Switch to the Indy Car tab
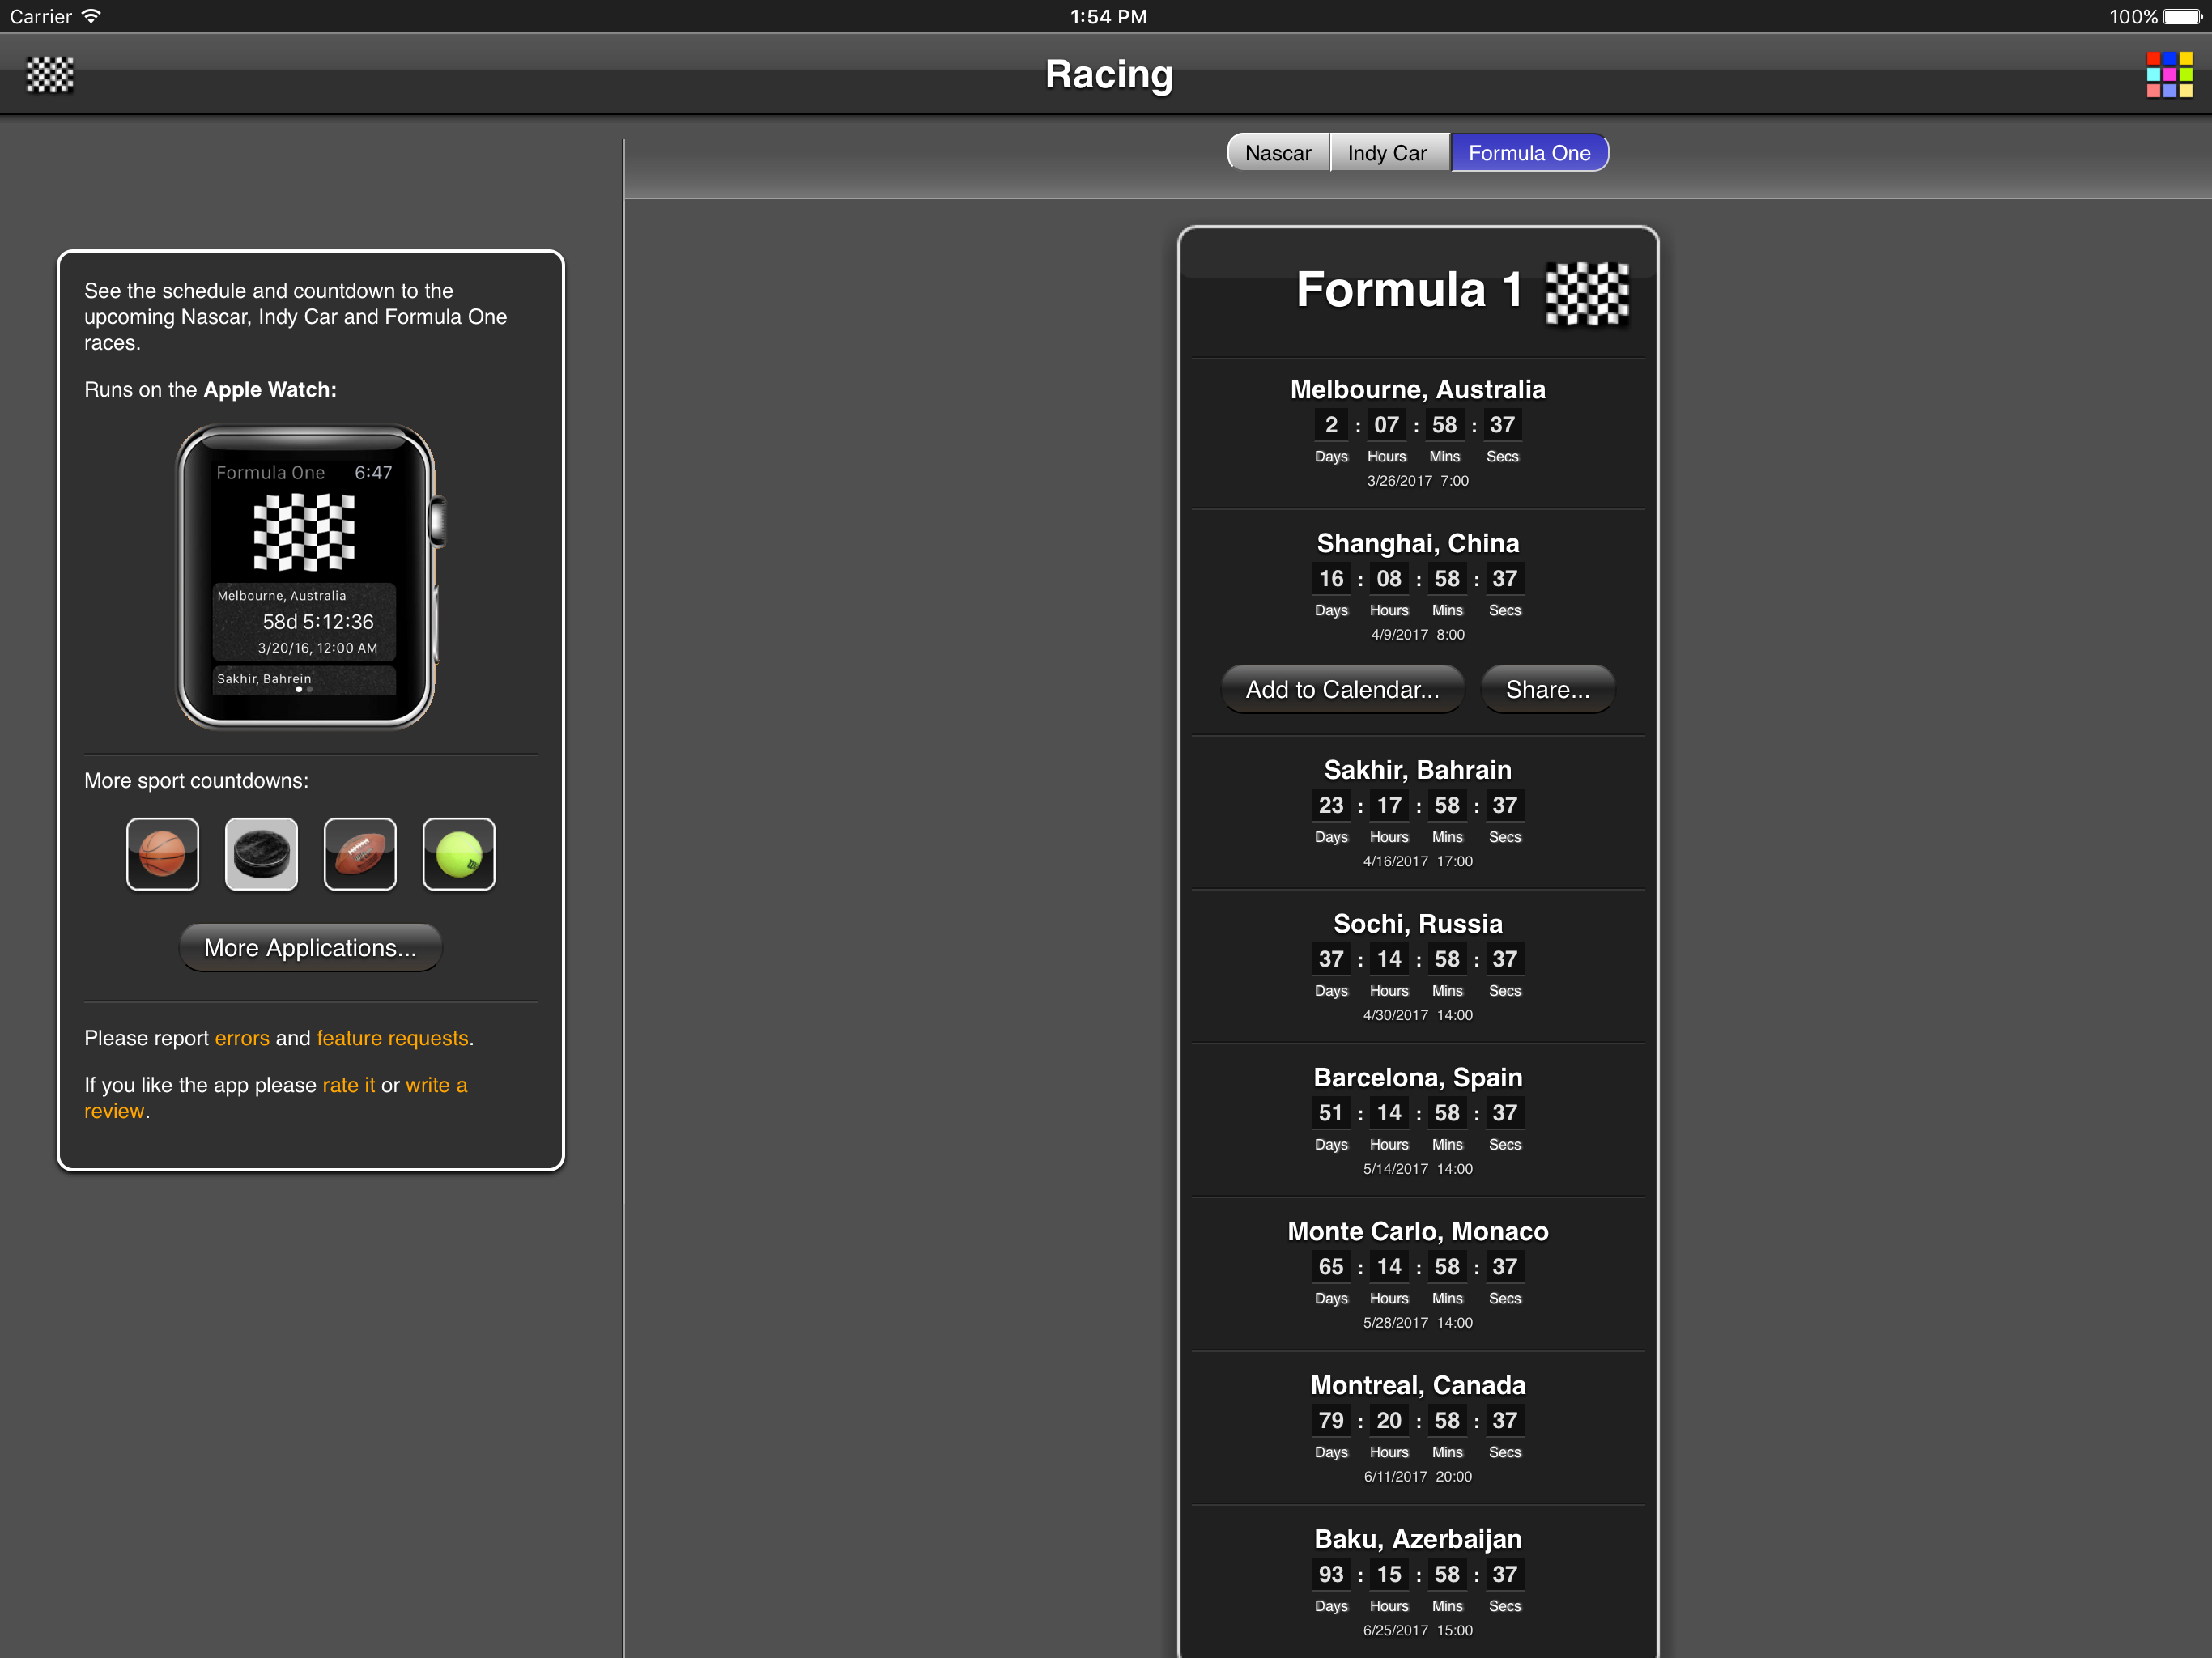This screenshot has height=1658, width=2212. (1388, 153)
